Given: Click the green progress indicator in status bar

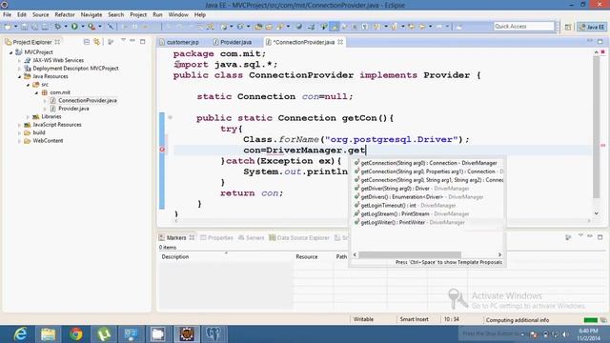Looking at the screenshot, I should 591,320.
